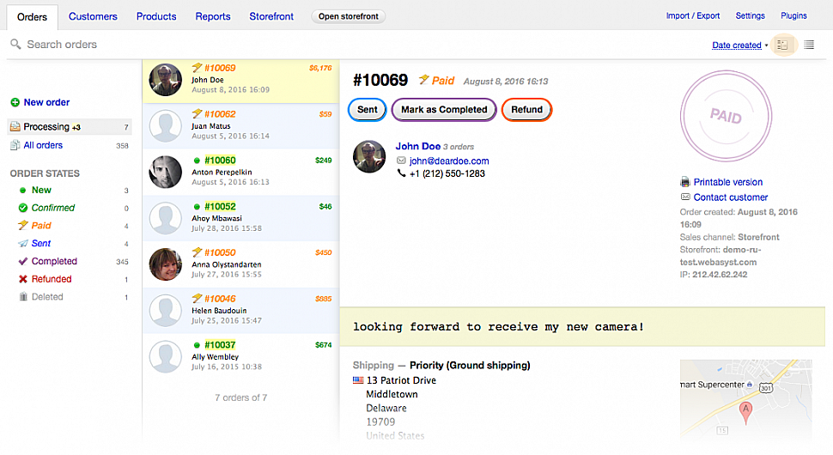Click the Deleted trash can icon
Image resolution: width=833 pixels, height=455 pixels.
pyautogui.click(x=23, y=297)
